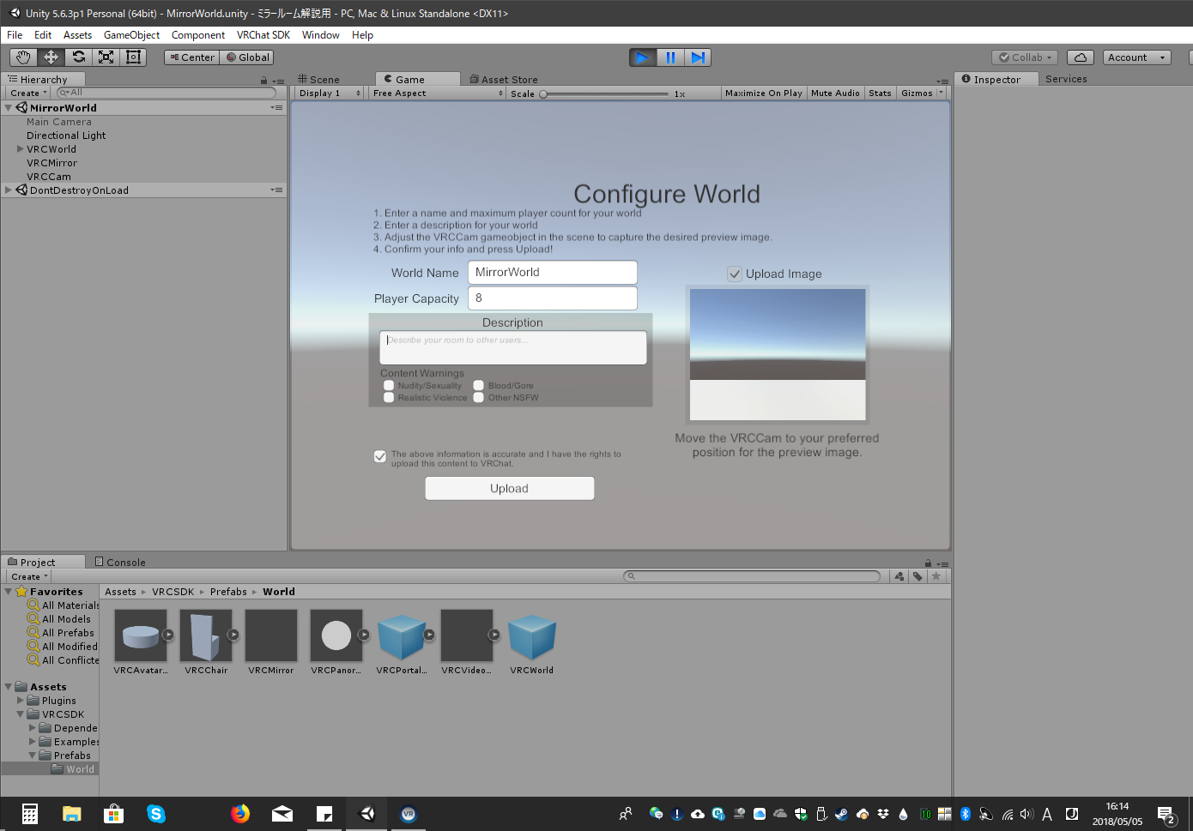Screen dimensions: 1193x831
Task: Collapse the MirrorWorld scene
Action: 9,108
